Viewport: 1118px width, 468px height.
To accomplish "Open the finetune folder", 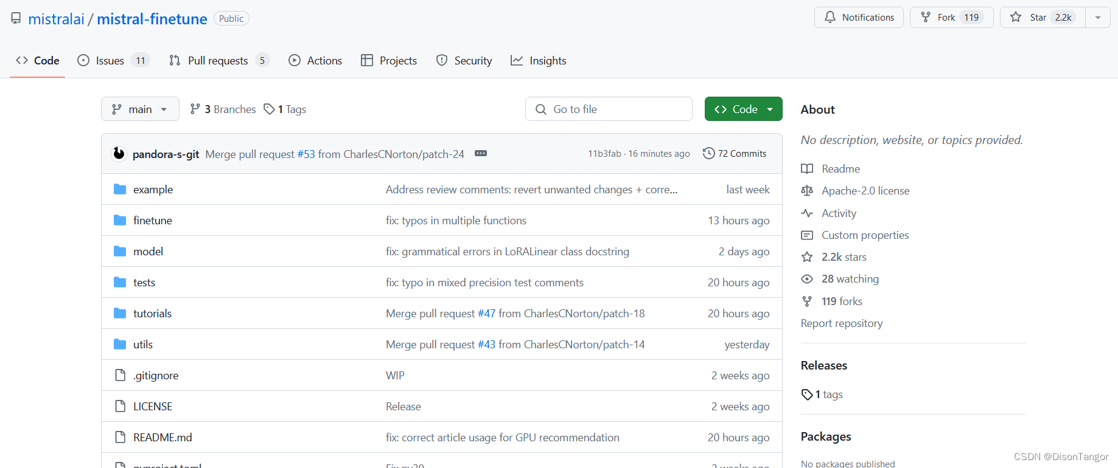I will pos(153,221).
